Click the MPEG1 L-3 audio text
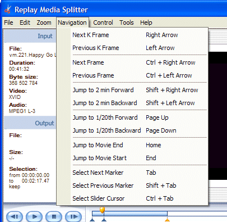 coord(22,111)
